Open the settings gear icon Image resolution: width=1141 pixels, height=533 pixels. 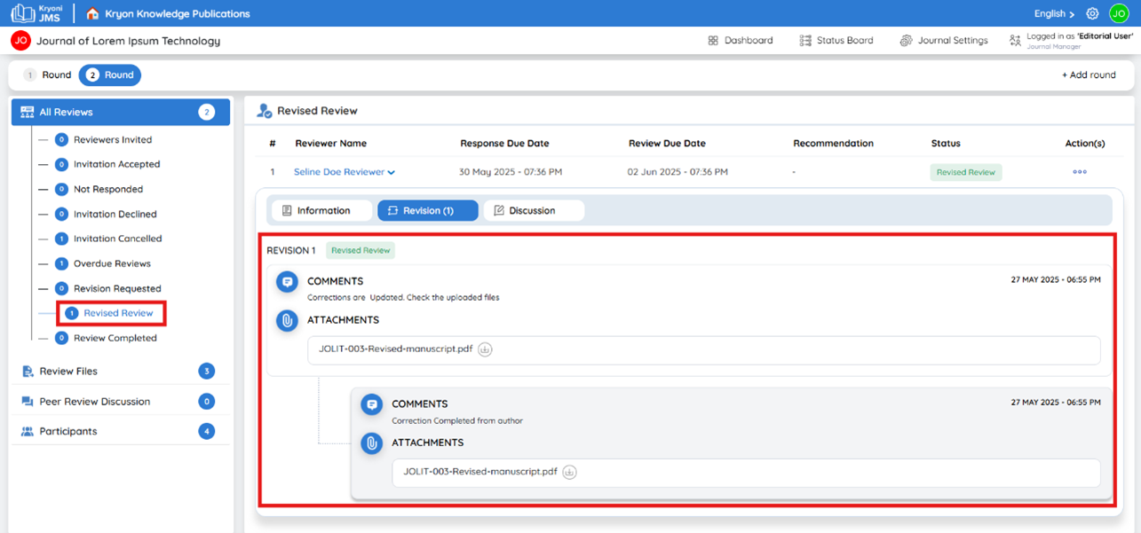tap(1093, 13)
